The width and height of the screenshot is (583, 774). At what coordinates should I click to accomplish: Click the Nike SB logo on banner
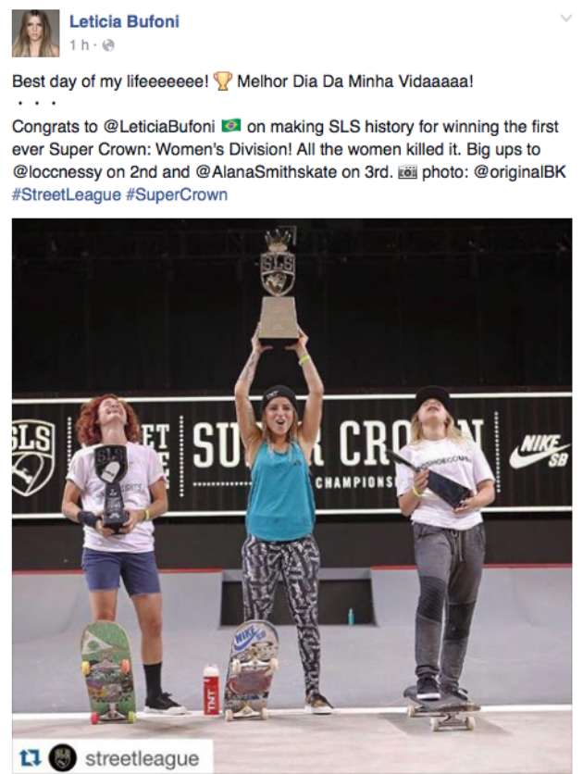click(539, 450)
